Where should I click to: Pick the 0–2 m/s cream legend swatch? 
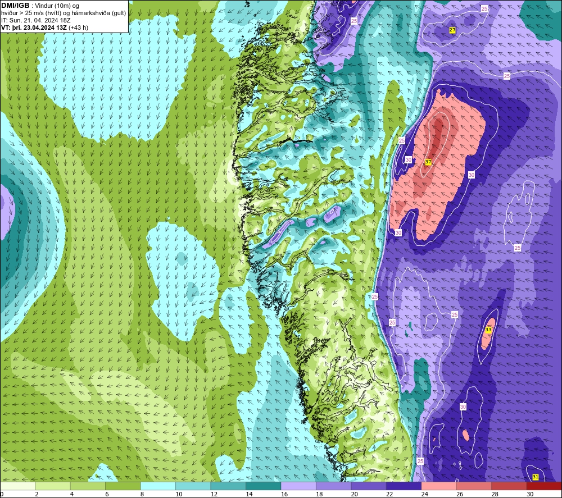pos(17,486)
